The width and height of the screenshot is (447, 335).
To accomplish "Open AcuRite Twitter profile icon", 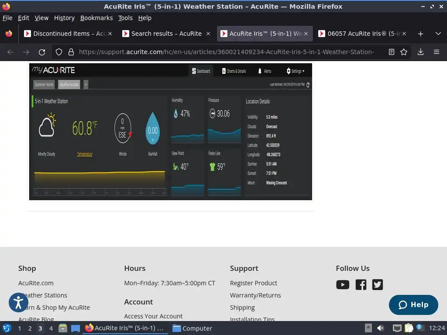I will click(x=378, y=284).
